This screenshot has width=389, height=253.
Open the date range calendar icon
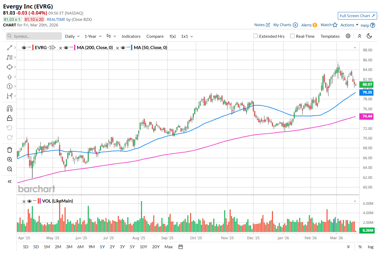pyautogui.click(x=181, y=247)
